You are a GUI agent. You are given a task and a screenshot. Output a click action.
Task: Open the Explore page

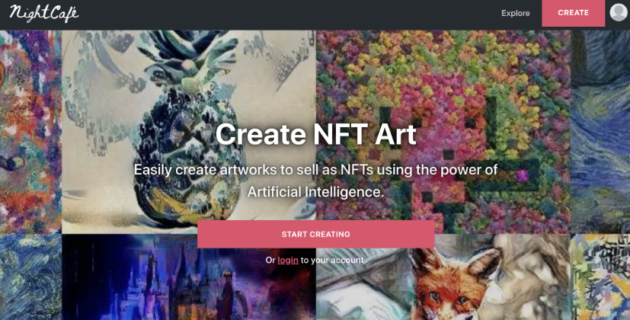(516, 13)
